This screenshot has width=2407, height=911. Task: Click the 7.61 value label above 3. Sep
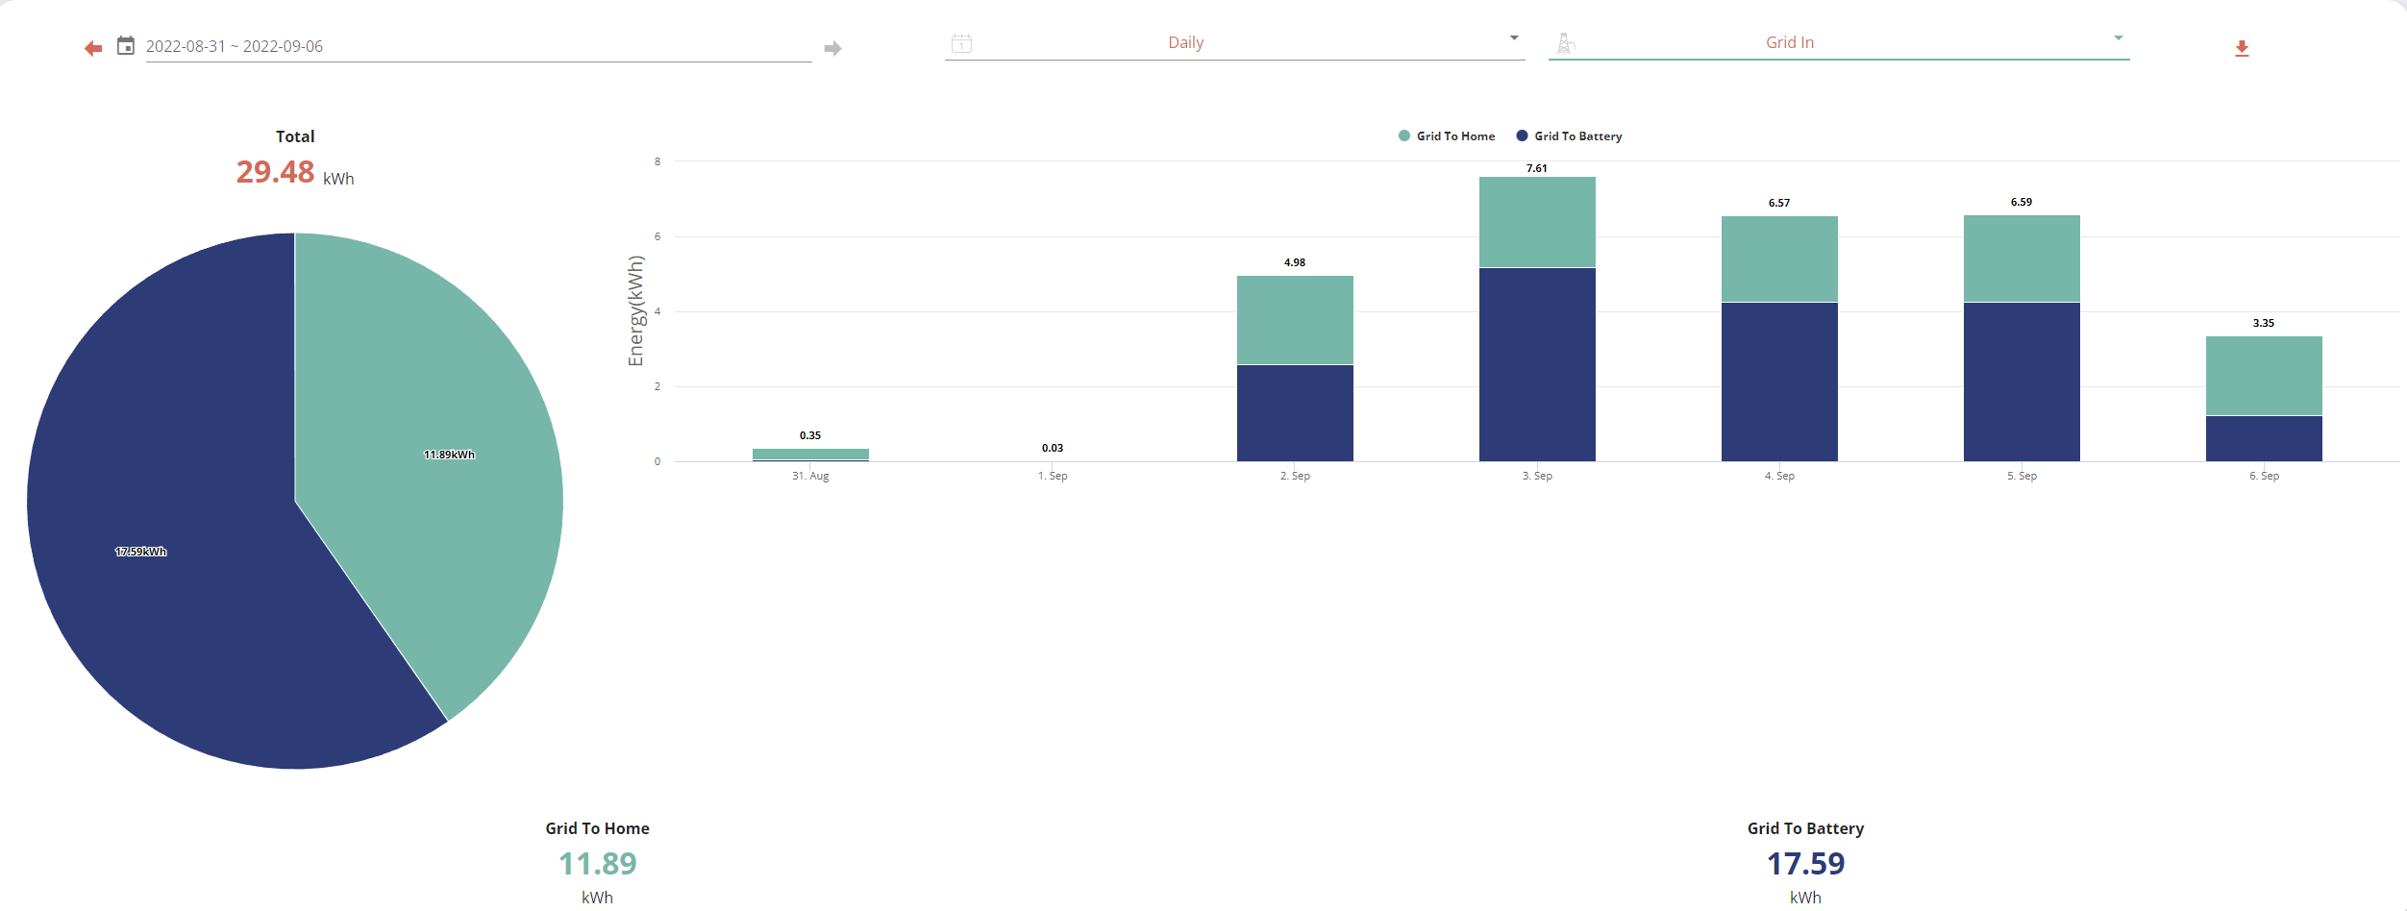pyautogui.click(x=1537, y=168)
